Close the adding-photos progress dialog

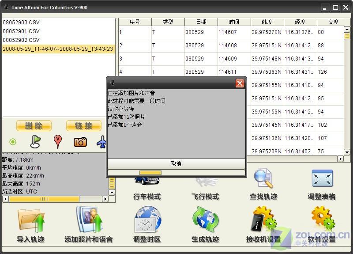point(240,83)
